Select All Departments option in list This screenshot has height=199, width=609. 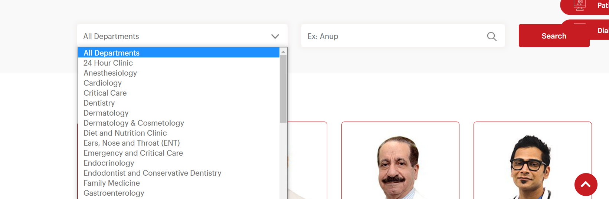click(179, 53)
